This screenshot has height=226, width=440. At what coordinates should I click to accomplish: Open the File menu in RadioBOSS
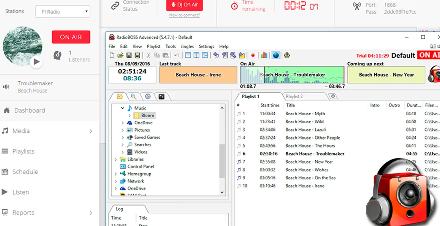[112, 46]
